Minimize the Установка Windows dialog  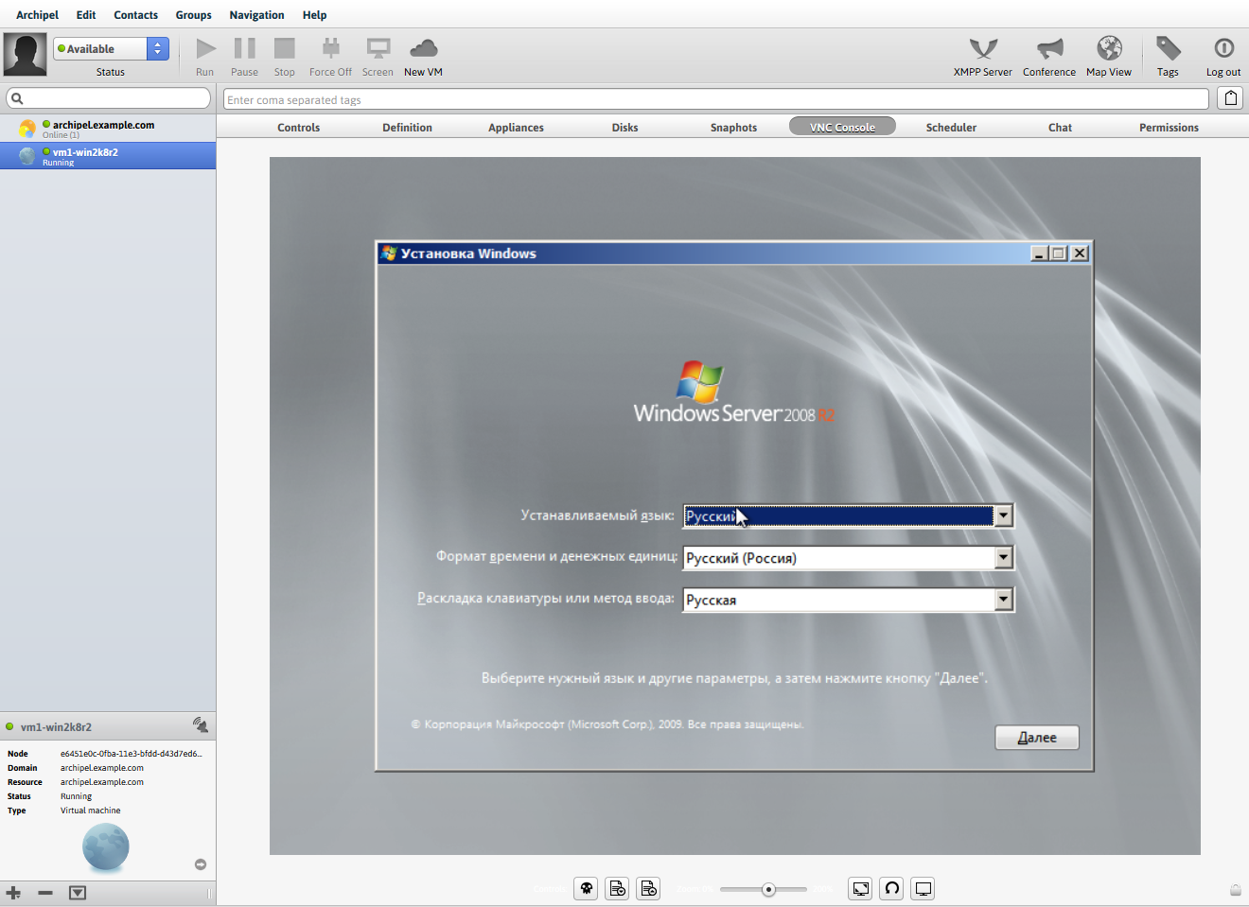[x=1039, y=253]
